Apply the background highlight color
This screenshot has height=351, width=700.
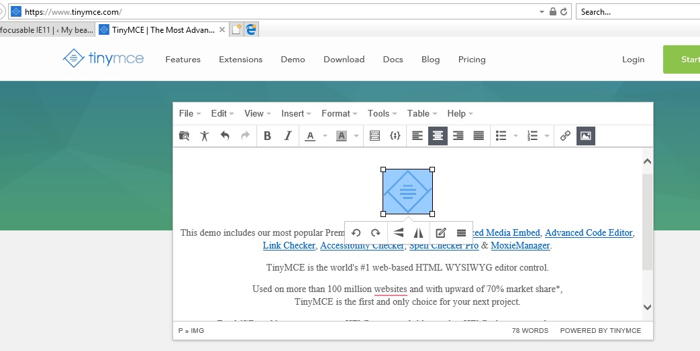(342, 136)
